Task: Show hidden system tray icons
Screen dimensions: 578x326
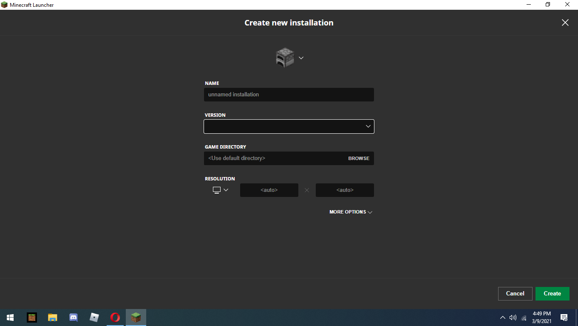Action: coord(502,318)
